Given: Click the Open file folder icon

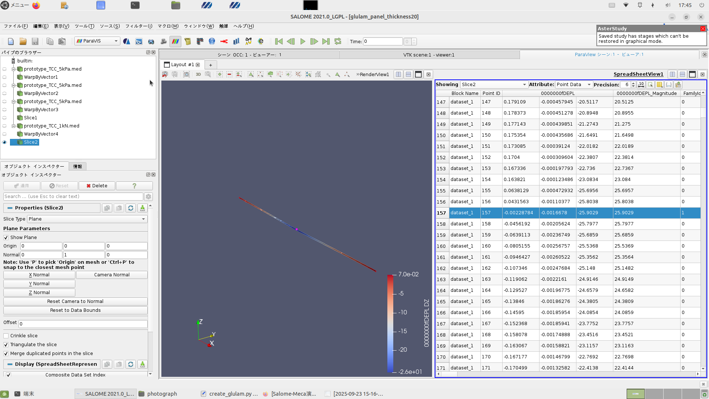Looking at the screenshot, I should (23, 41).
